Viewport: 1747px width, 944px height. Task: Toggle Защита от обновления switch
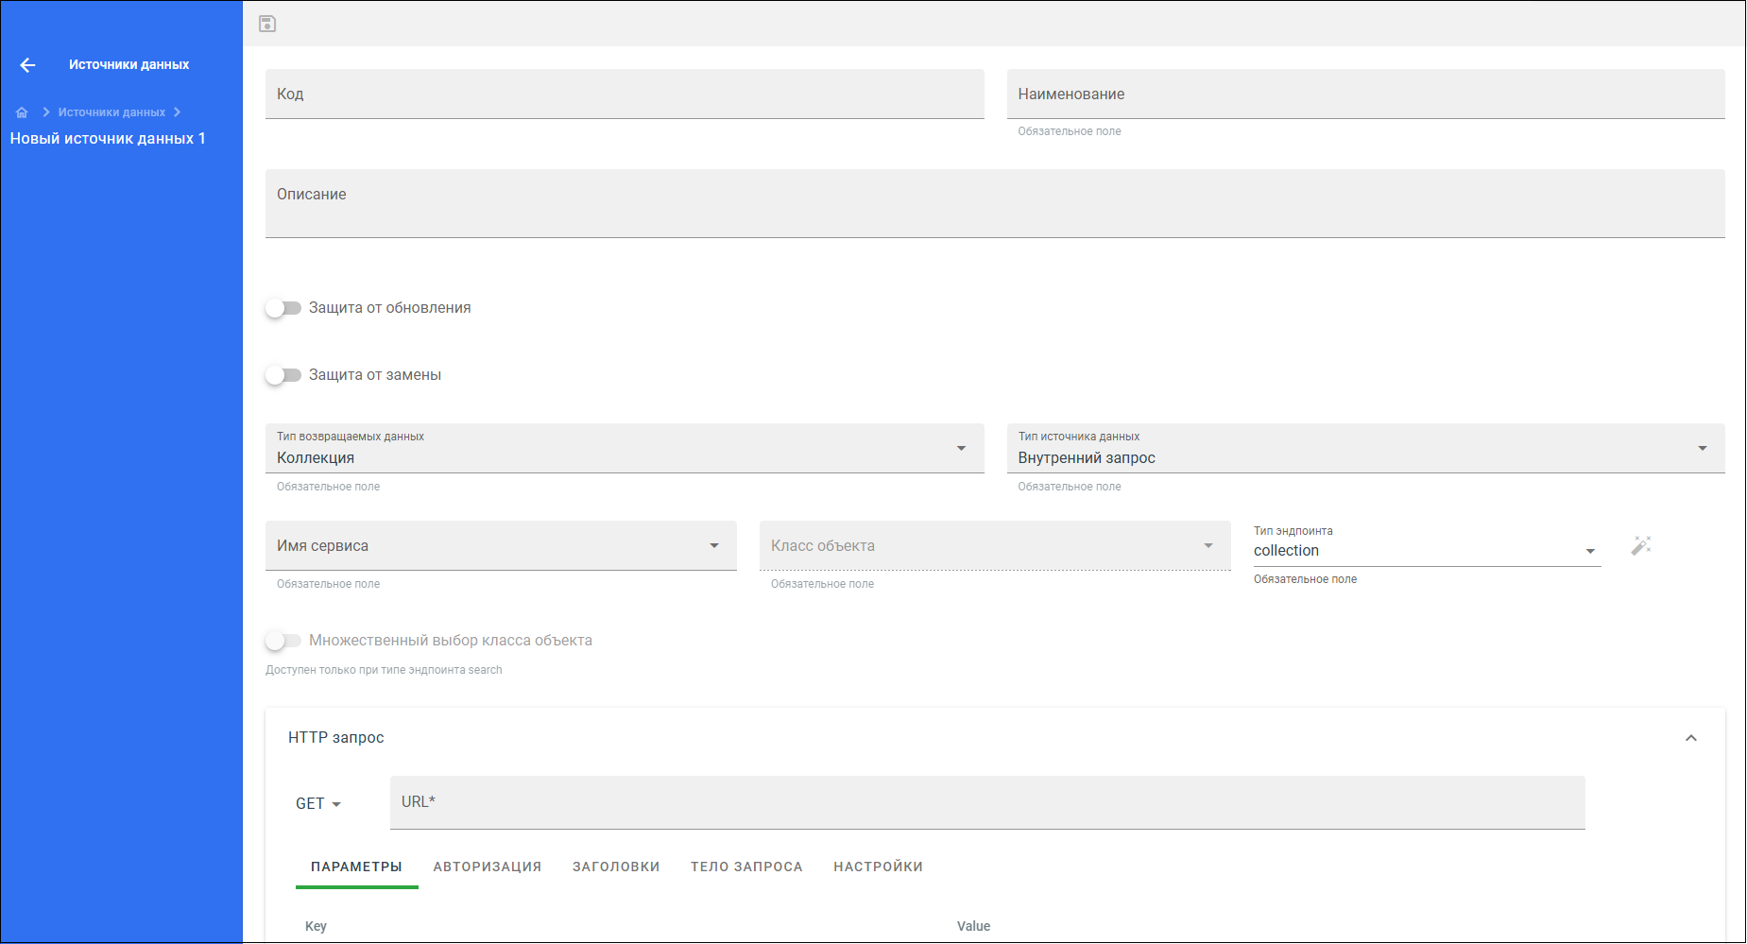point(283,308)
